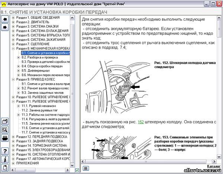Click content pane scroll up arrow
This screenshot has width=223, height=174.
(x=219, y=18)
